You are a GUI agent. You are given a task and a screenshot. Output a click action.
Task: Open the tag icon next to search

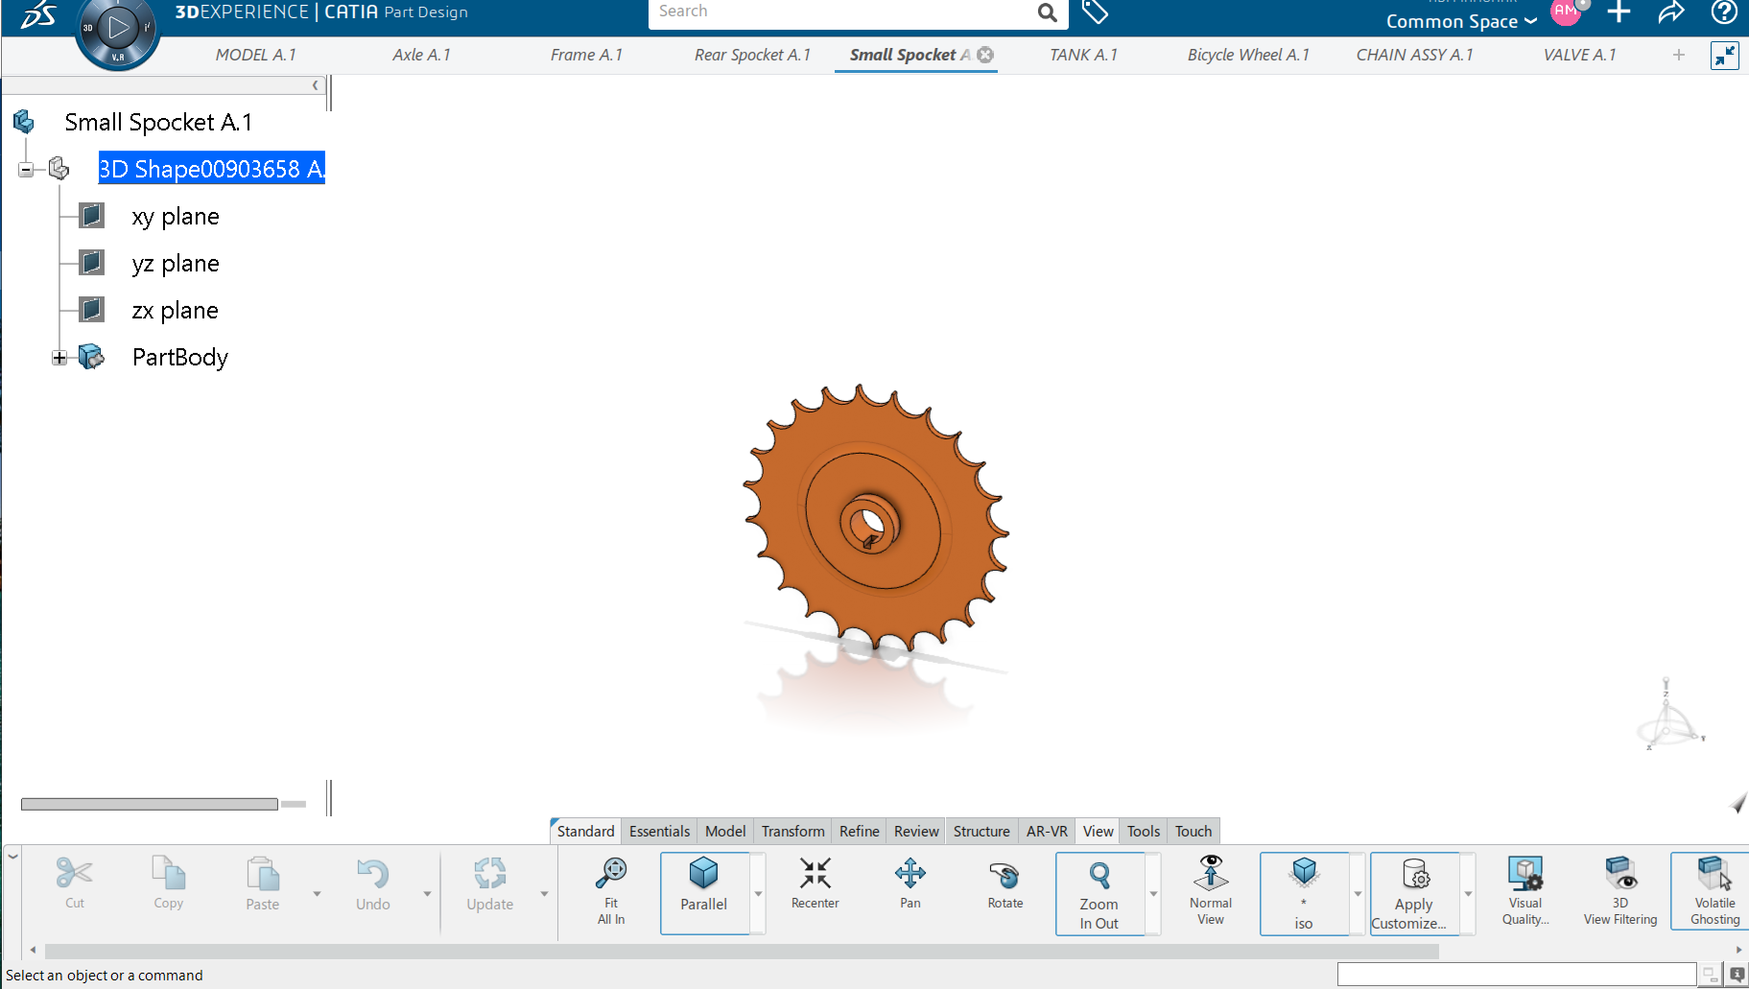(1095, 12)
